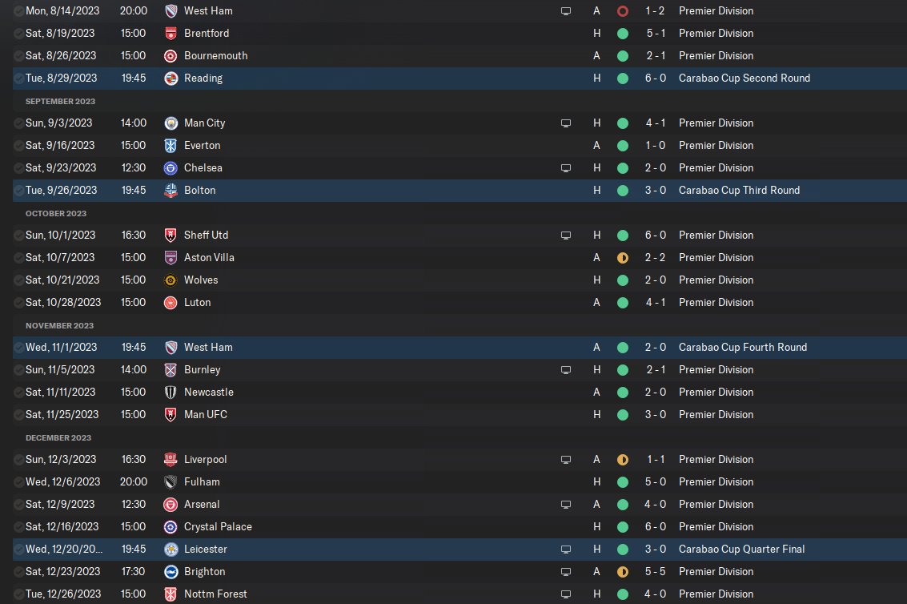
Task: Select the Chelsea club badge
Action: (x=171, y=168)
